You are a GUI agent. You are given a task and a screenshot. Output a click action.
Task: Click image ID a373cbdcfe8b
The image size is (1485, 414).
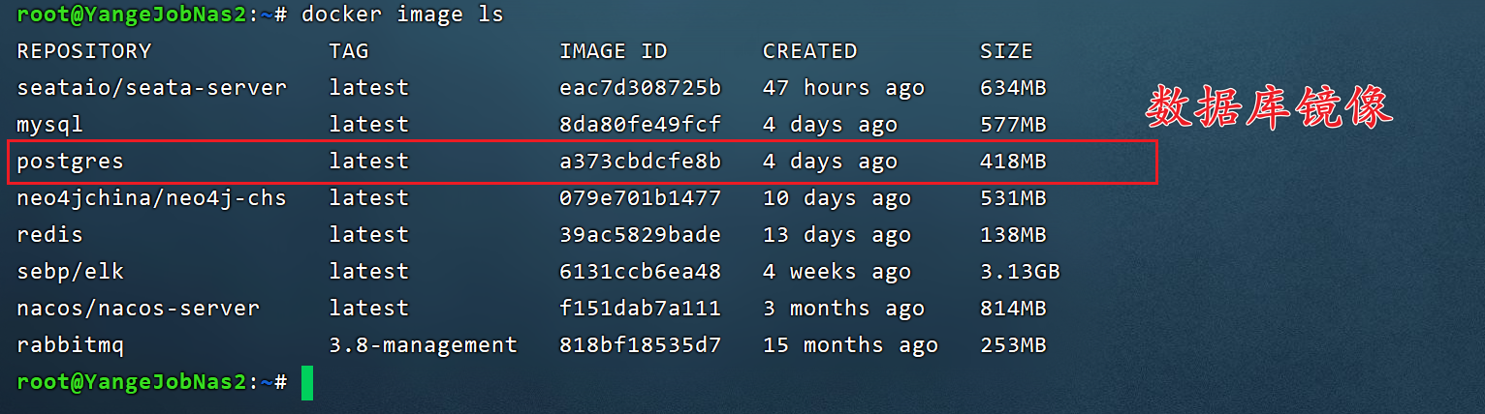640,162
